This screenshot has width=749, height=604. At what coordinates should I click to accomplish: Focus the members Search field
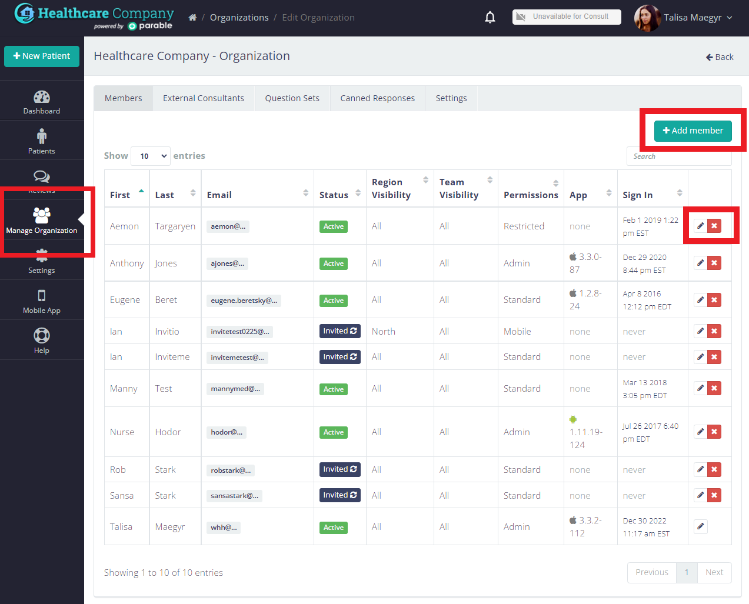coord(679,156)
